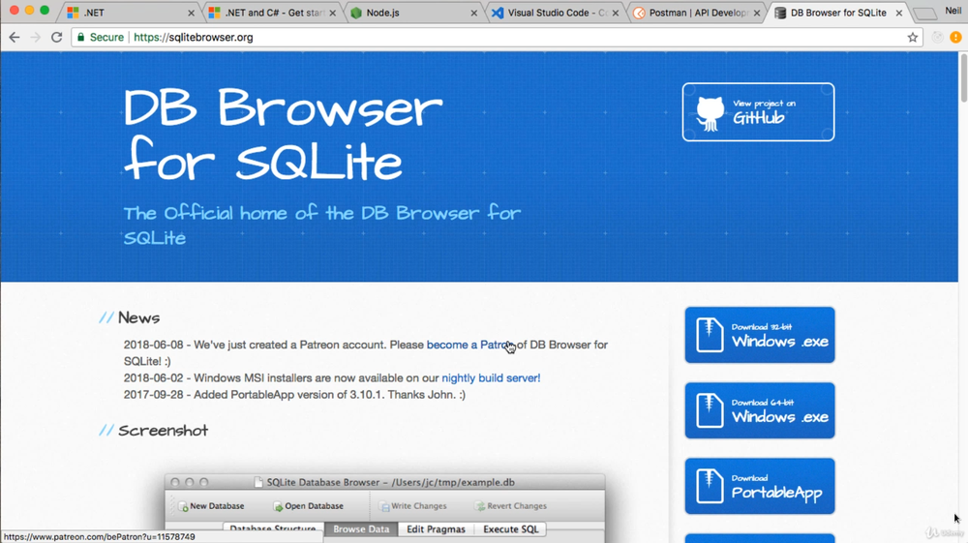Click the GitHub octocat icon

coord(710,113)
